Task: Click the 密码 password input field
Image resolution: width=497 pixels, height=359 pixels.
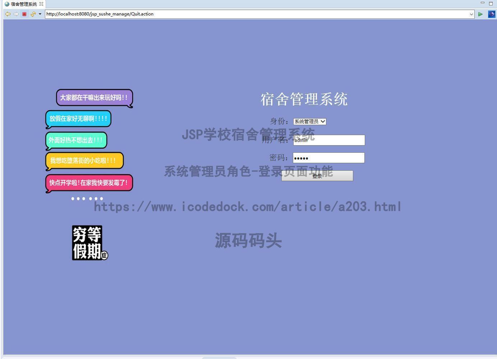Action: pyautogui.click(x=329, y=158)
